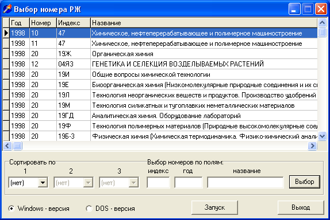Screen dimensions: 330x220
Task: Click the vertical scrollbar down arrow
Action: [322, 136]
